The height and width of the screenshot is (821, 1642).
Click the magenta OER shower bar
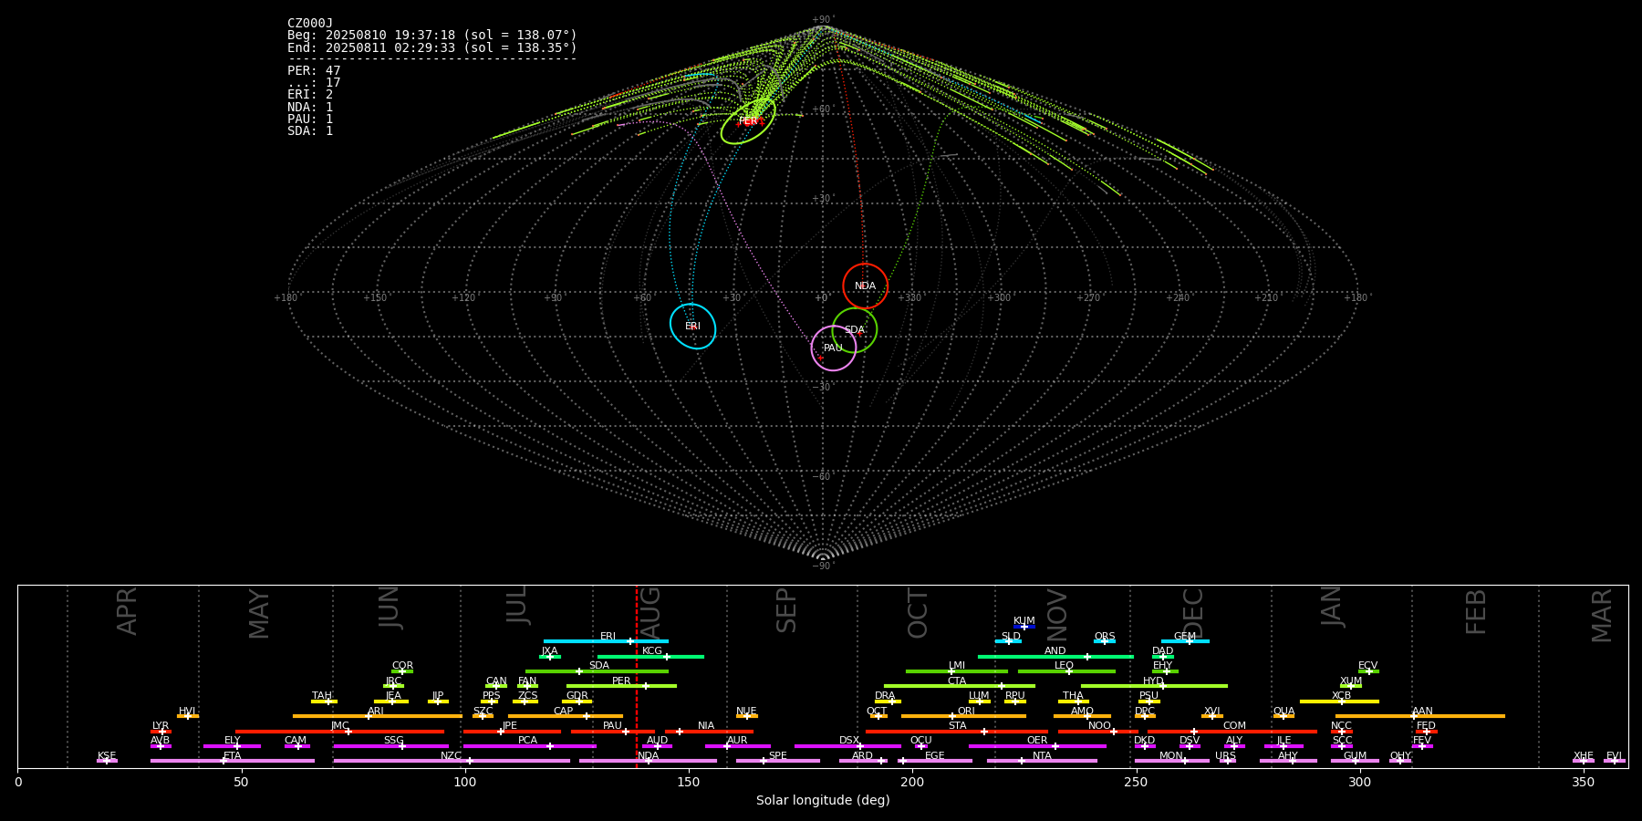(x=1037, y=746)
